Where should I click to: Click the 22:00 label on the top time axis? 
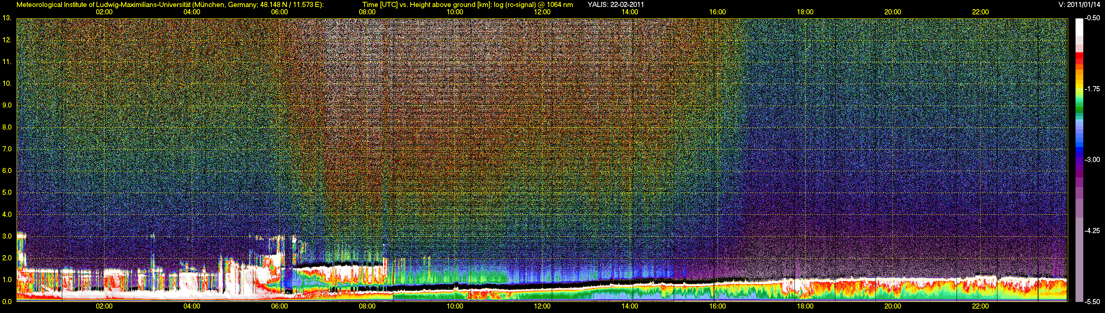coord(980,12)
